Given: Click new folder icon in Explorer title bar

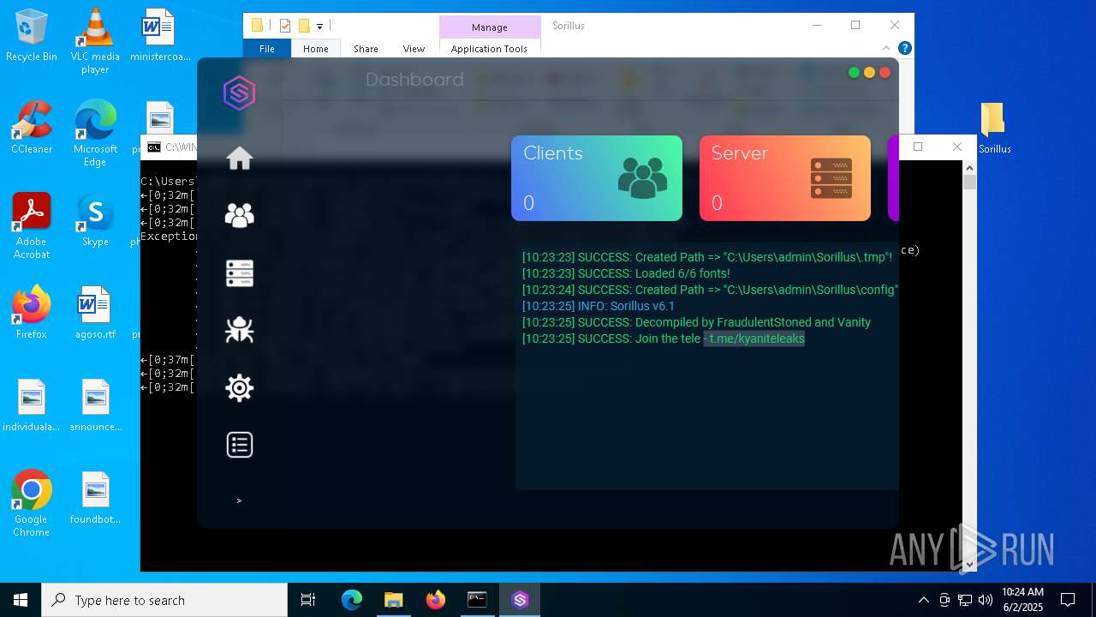Looking at the screenshot, I should coord(304,26).
